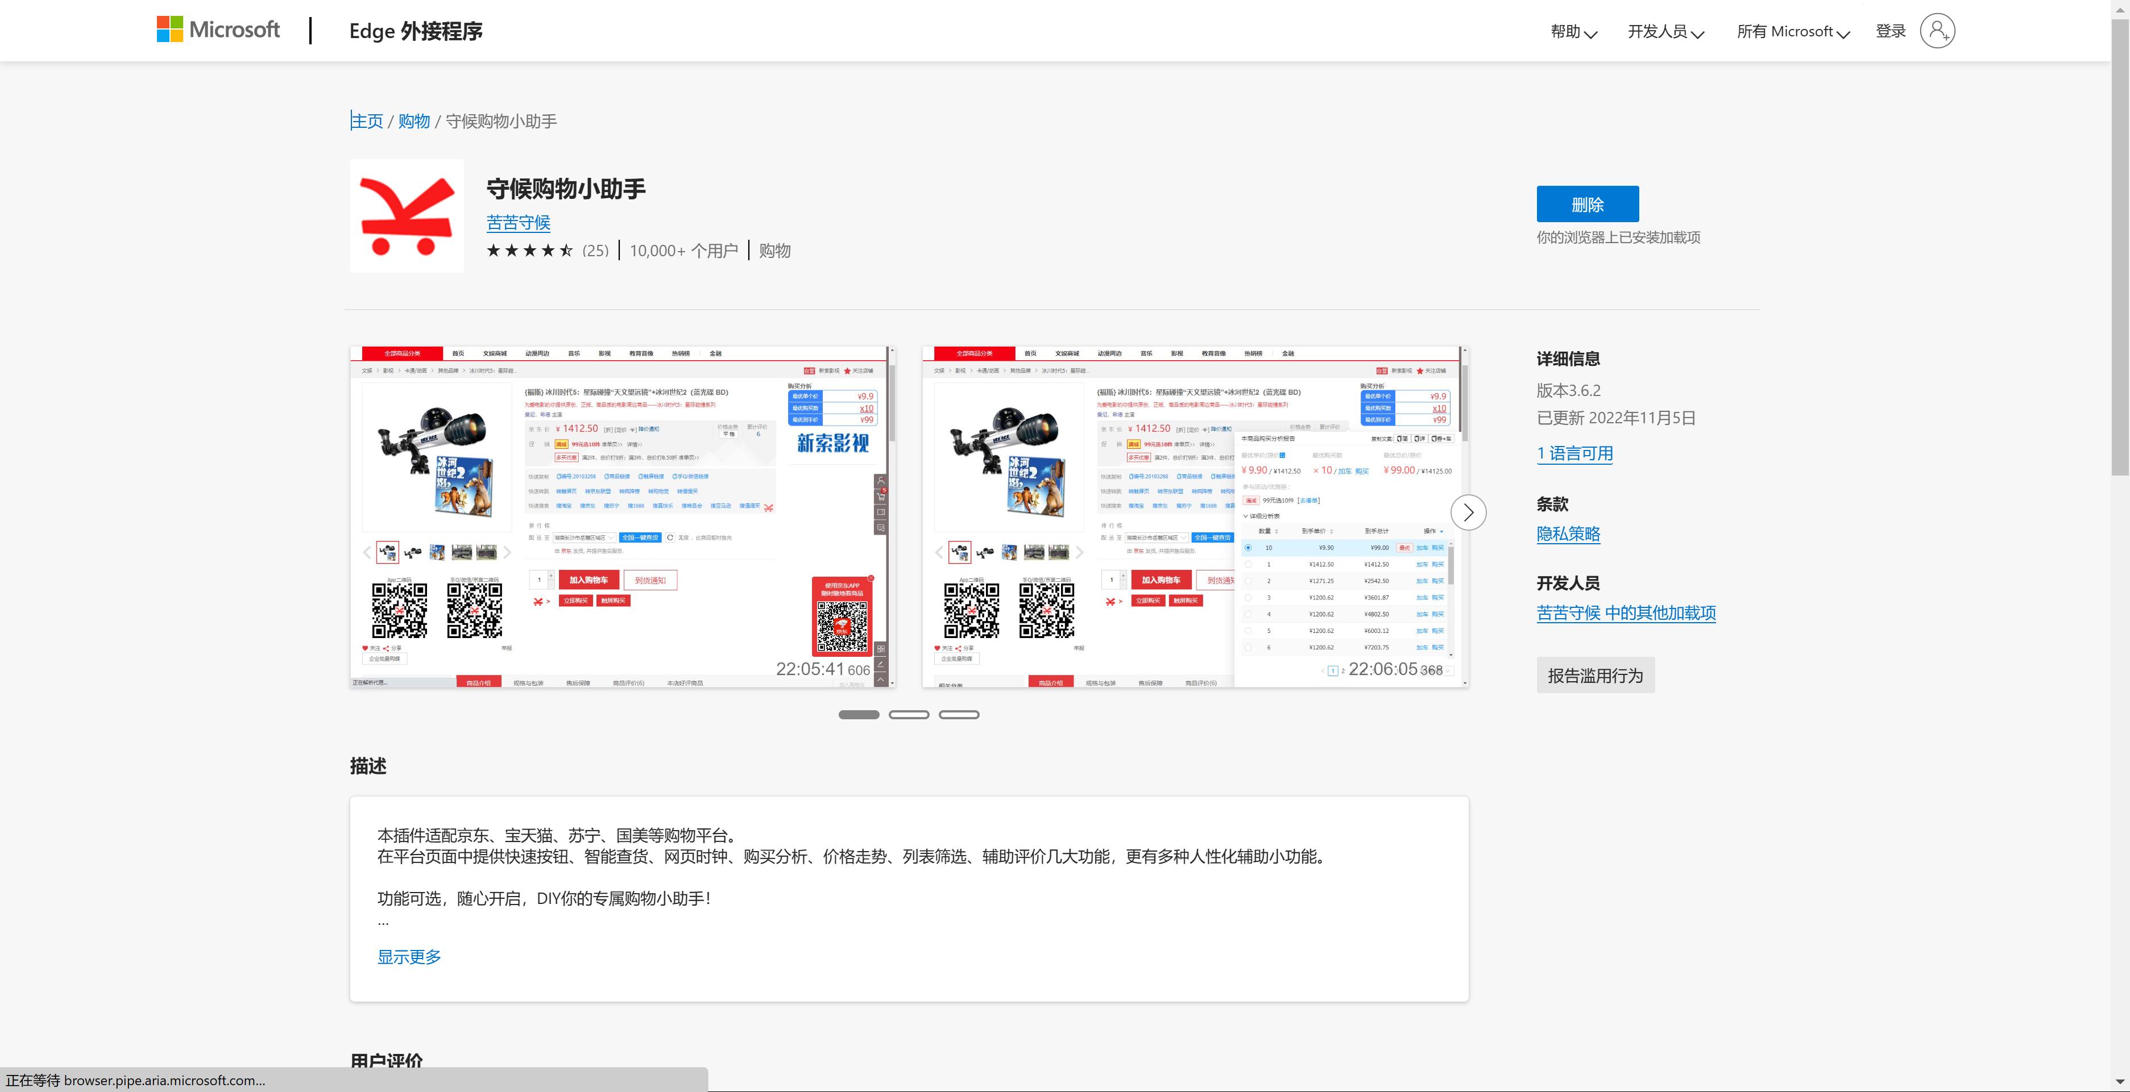The image size is (2130, 1092).
Task: Click the first extension screenshot
Action: click(620, 515)
